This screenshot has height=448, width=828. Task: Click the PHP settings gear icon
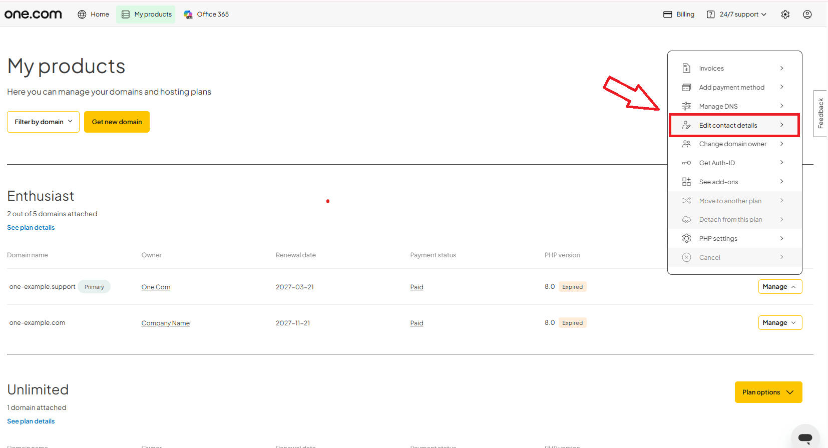pos(686,238)
